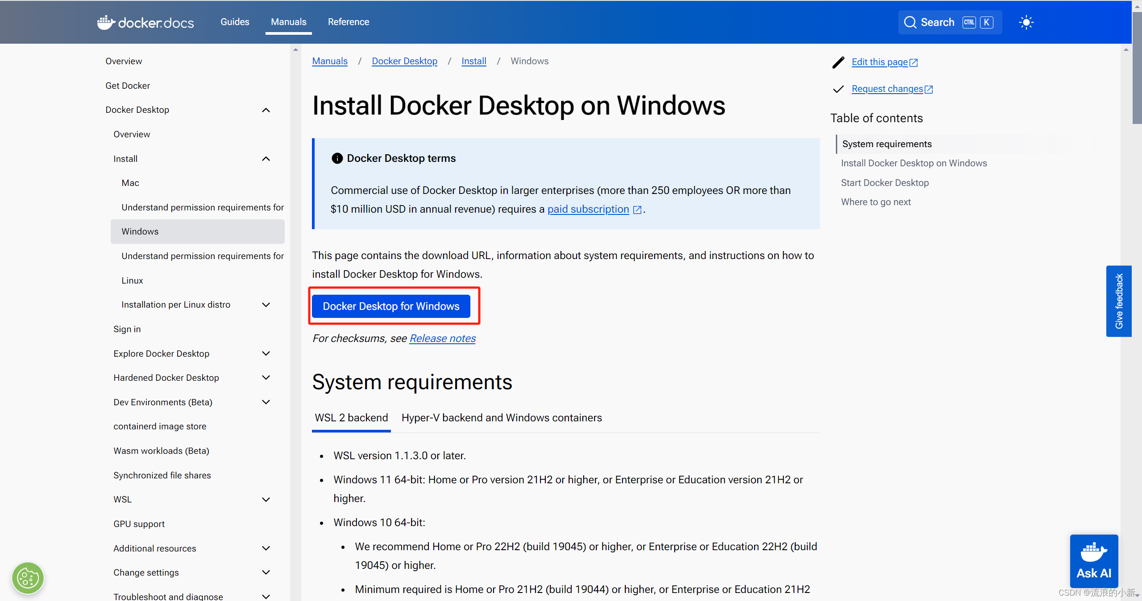Switch to Hyper-V backend and Windows containers tab
1142x601 pixels.
point(502,418)
